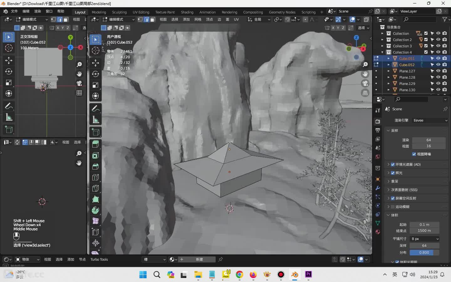This screenshot has height=282, width=451.
Task: Select the Cursor tool in main viewport toolbar
Action: pyautogui.click(x=96, y=50)
